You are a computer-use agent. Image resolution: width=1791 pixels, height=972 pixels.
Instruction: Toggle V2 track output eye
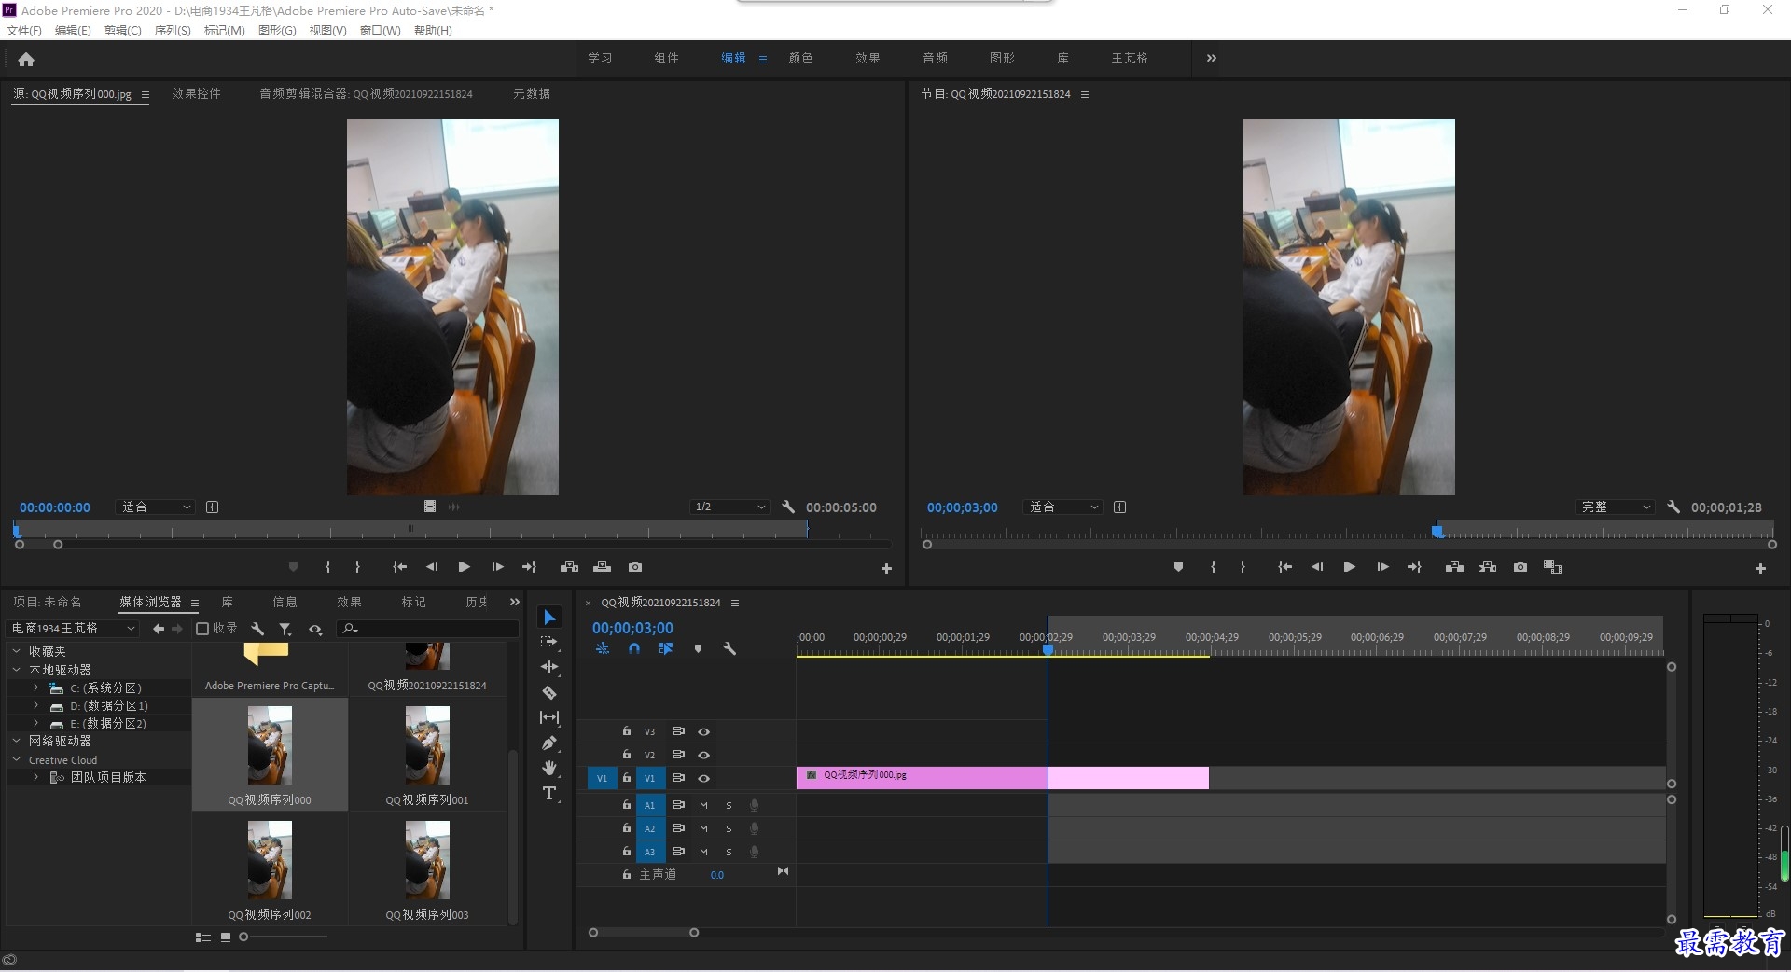(704, 755)
